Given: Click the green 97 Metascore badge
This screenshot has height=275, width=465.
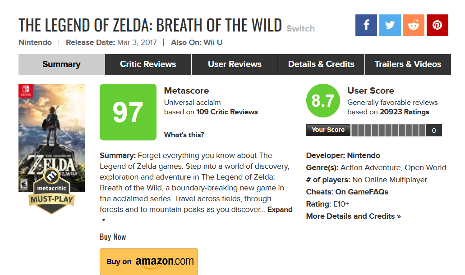Looking at the screenshot, I should (128, 112).
